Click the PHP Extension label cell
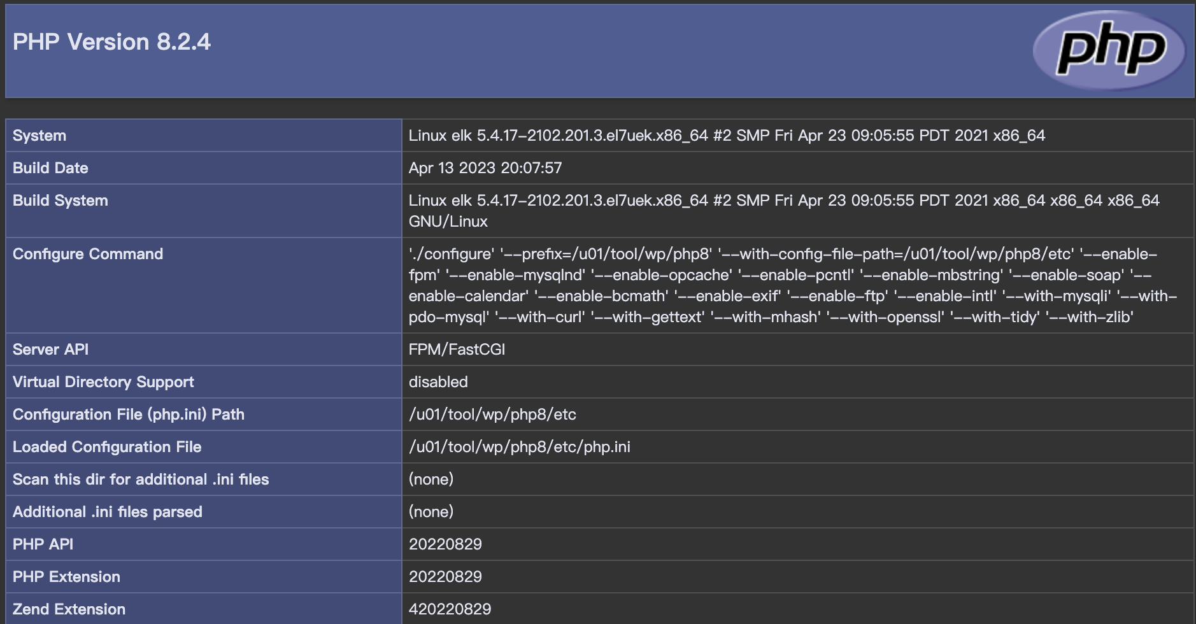Screen dimensions: 1196x624 (x=66, y=577)
